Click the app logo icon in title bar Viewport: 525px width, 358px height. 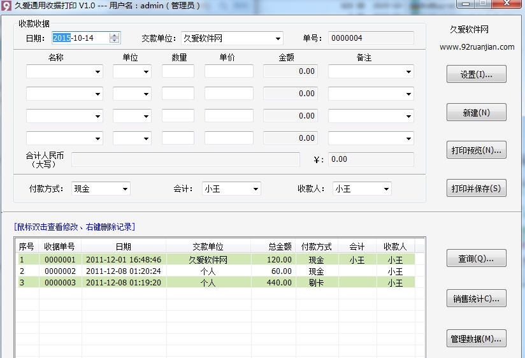point(6,6)
